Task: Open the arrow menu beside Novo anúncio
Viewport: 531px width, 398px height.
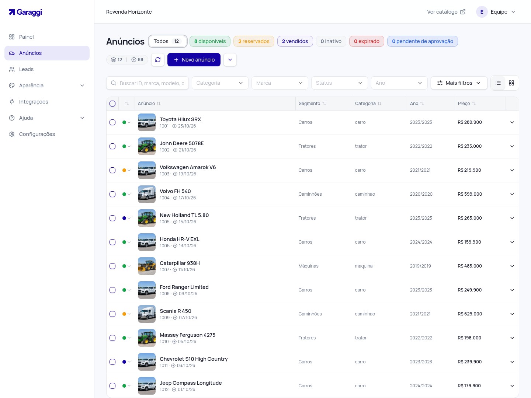Action: click(230, 60)
